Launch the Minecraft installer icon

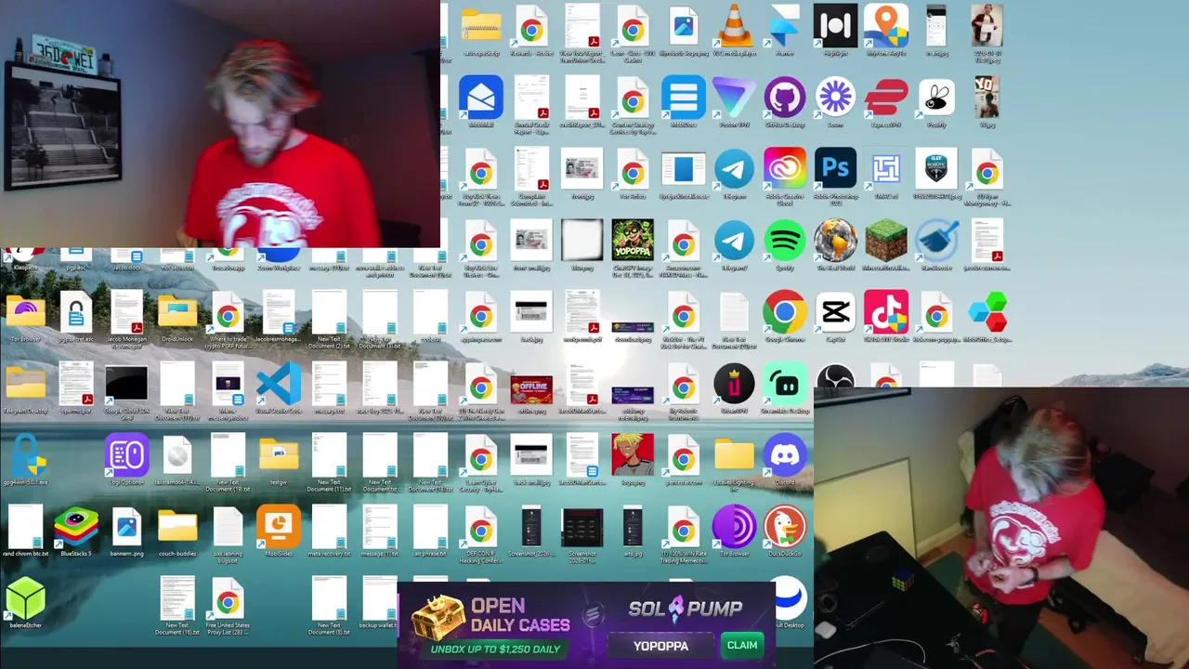886,241
